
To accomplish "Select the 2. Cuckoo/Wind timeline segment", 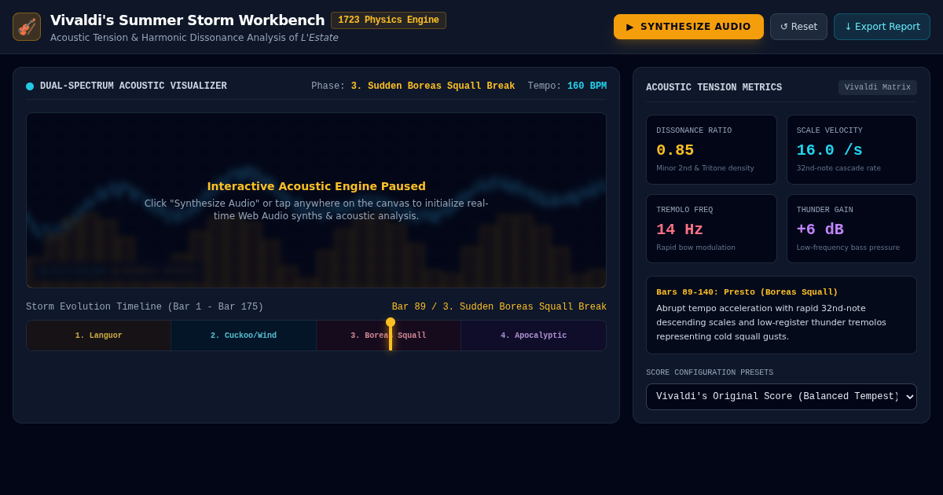I will click(x=244, y=335).
